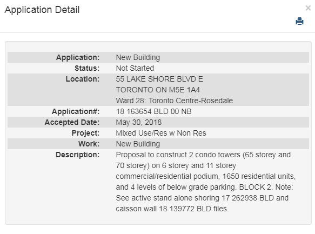Click the Mixed Use/Res w Non Res value
The height and width of the screenshot is (234, 315).
pyautogui.click(x=161, y=133)
